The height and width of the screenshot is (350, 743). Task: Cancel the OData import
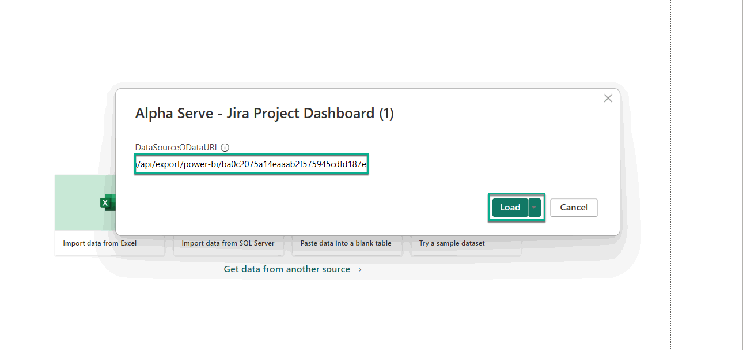(x=574, y=207)
